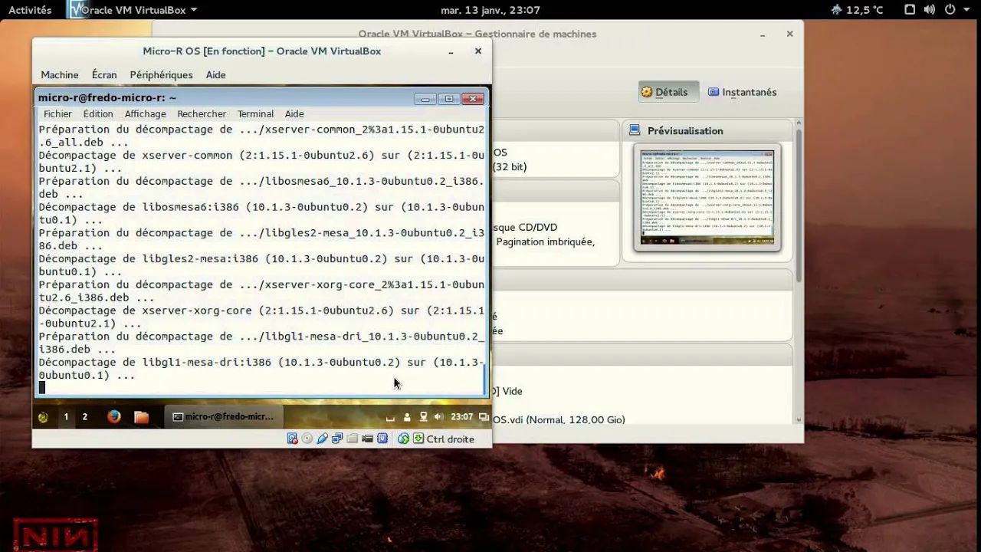Open the terminal Aide menu
This screenshot has width=981, height=552.
point(294,113)
